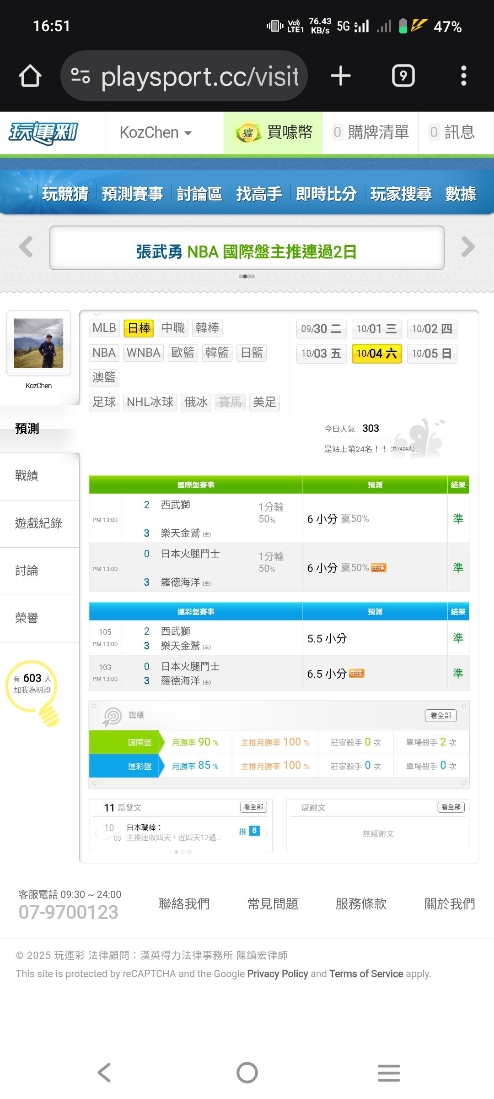Expand the KozChen account dropdown

(156, 133)
